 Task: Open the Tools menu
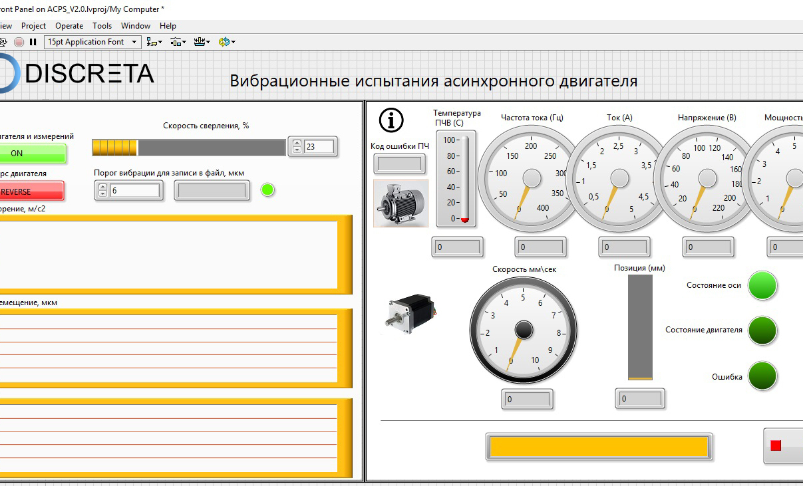(x=102, y=26)
